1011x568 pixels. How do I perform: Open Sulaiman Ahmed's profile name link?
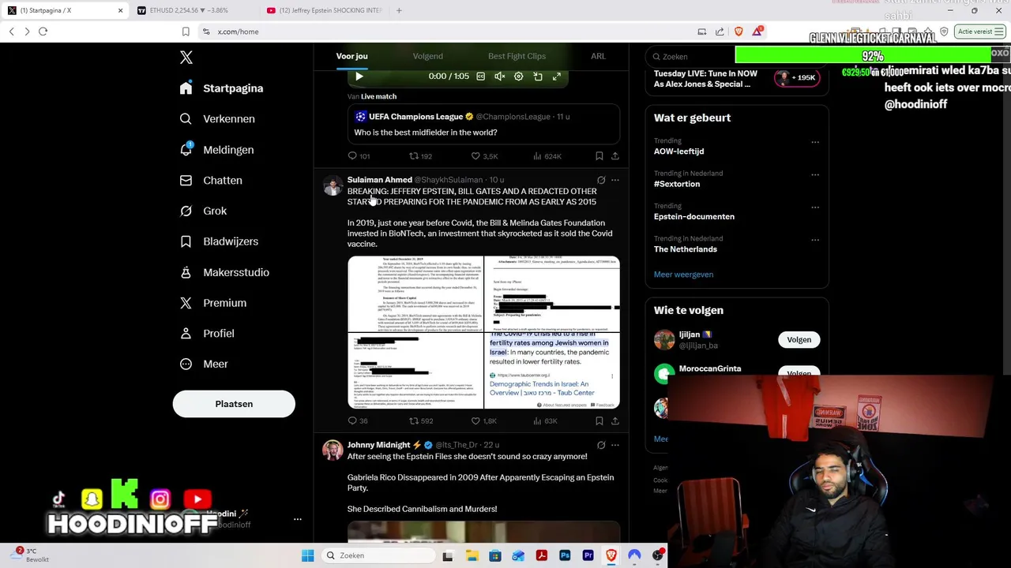click(379, 180)
